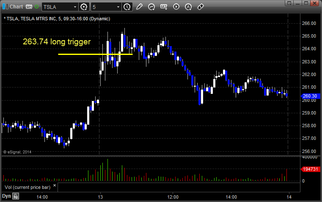Select the pencil drawing tool

(x=139, y=7)
